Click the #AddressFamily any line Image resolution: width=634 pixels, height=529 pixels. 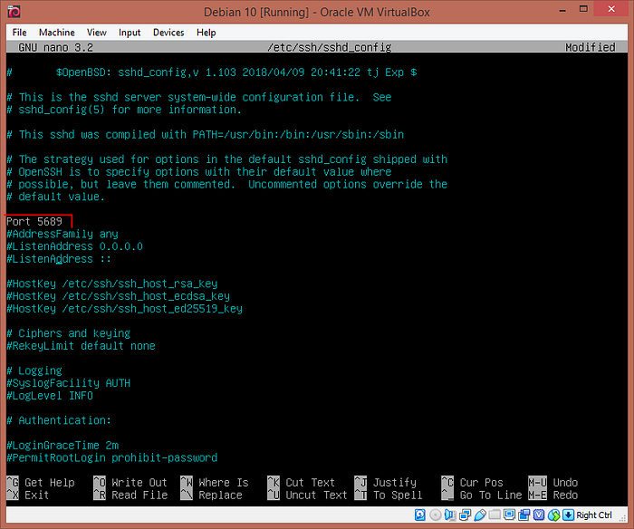click(x=62, y=235)
